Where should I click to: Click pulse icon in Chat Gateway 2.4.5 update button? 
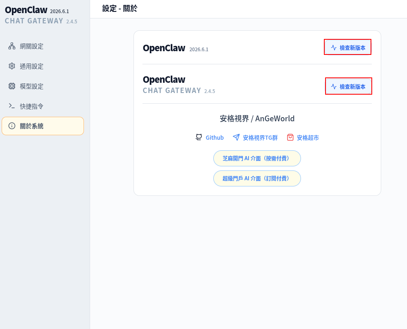334,86
